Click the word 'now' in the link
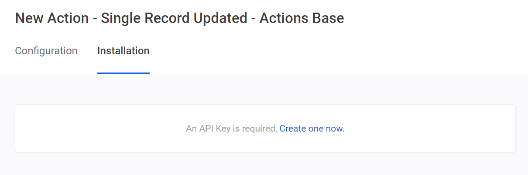The image size is (528, 175). point(334,129)
